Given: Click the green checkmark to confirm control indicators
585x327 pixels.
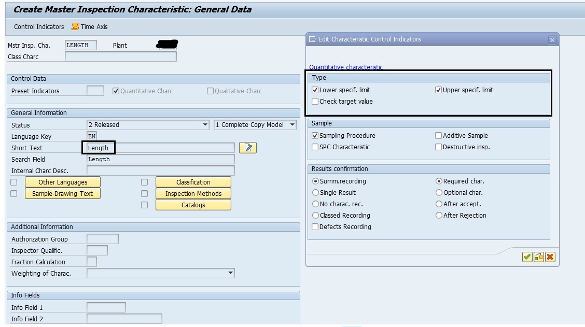Looking at the screenshot, I should (x=526, y=257).
